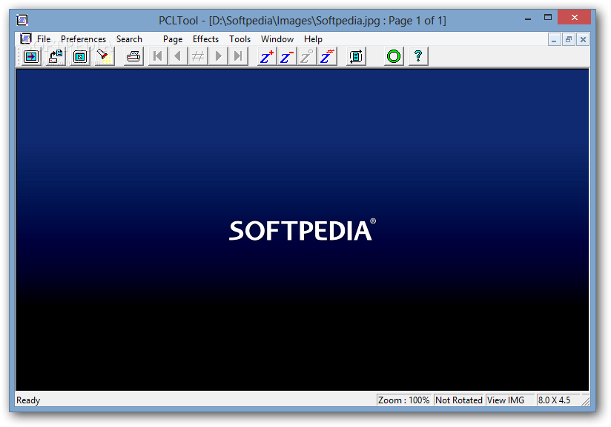Open the Effects menu
611x427 pixels.
pos(205,39)
